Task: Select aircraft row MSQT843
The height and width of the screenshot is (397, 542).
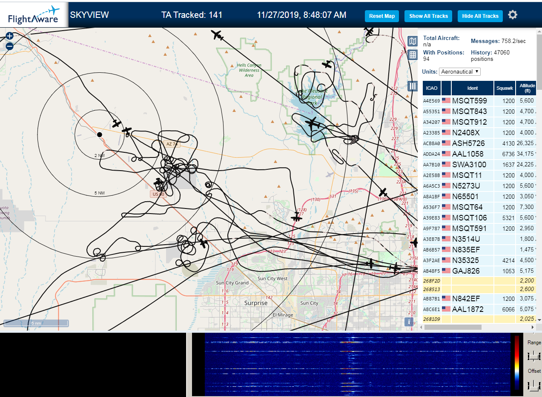Action: [479, 111]
